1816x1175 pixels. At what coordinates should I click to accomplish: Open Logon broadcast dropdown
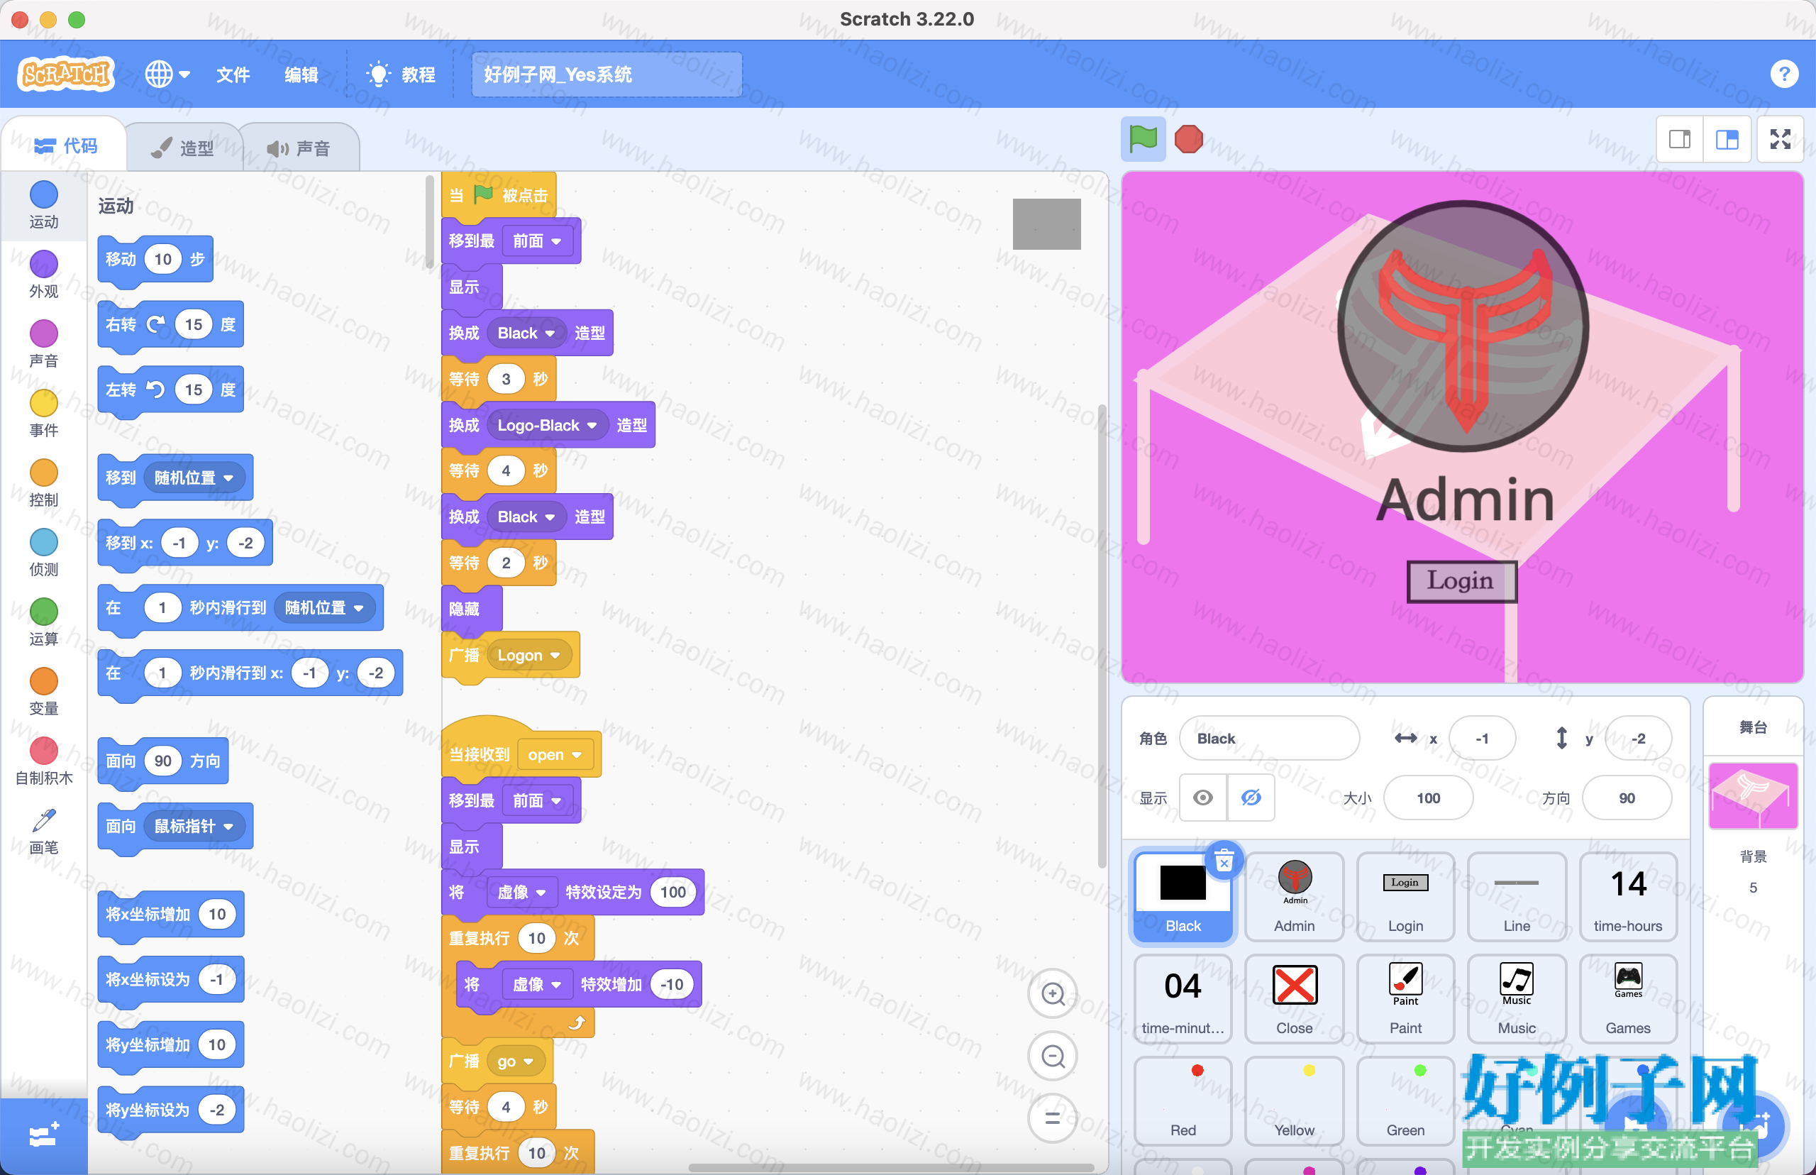pyautogui.click(x=528, y=655)
